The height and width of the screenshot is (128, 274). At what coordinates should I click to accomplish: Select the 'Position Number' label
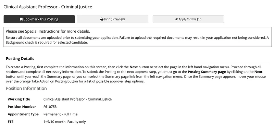22,107
